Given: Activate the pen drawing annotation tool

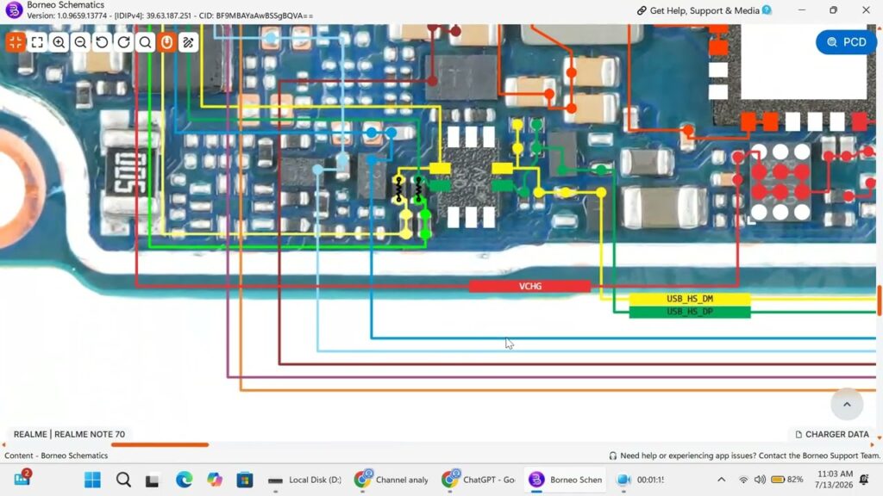Looking at the screenshot, I should click(189, 42).
